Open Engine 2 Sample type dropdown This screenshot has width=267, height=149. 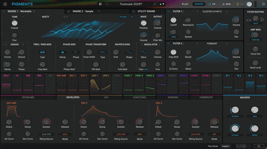pos(99,12)
